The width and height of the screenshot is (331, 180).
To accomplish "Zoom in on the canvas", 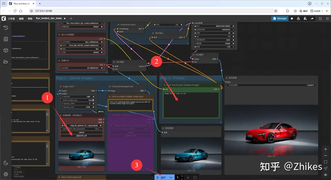I will coord(326,149).
